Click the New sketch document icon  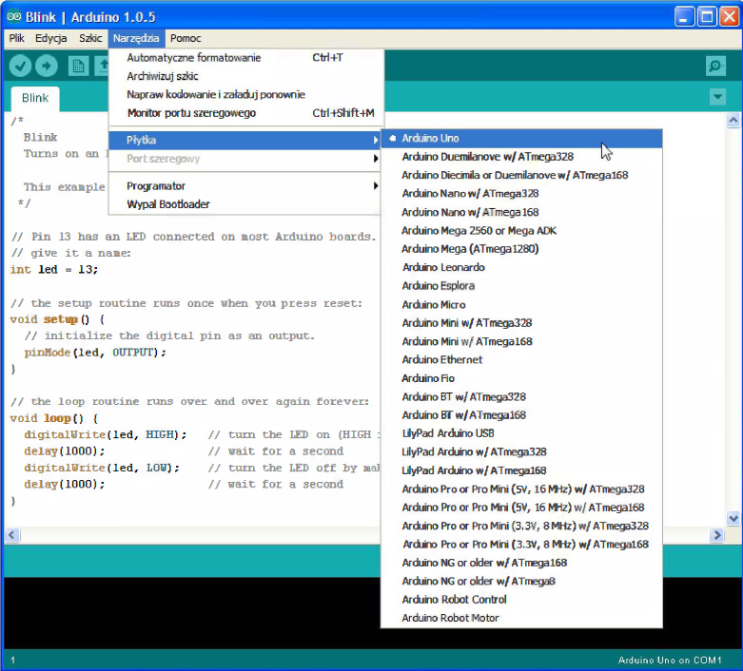[x=78, y=66]
